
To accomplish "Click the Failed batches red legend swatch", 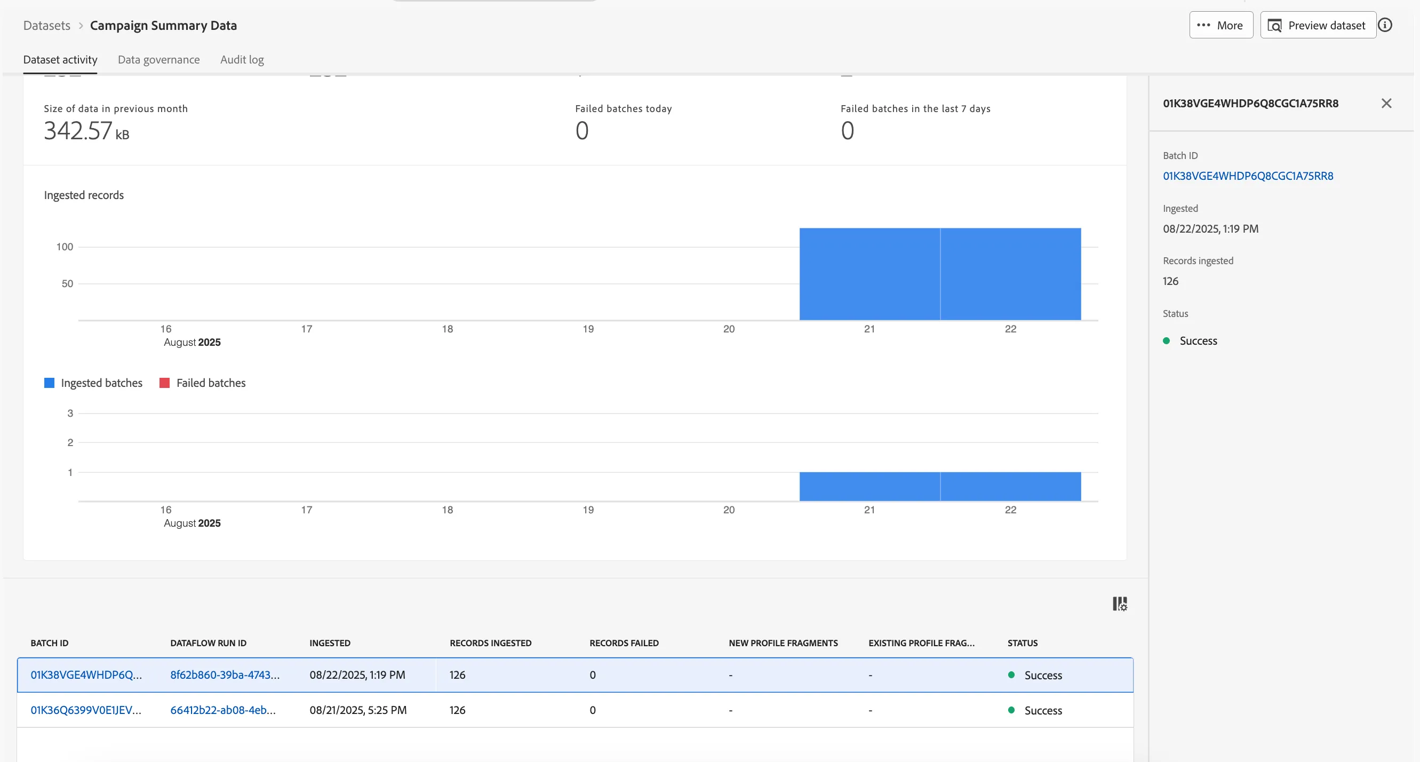I will [x=164, y=383].
